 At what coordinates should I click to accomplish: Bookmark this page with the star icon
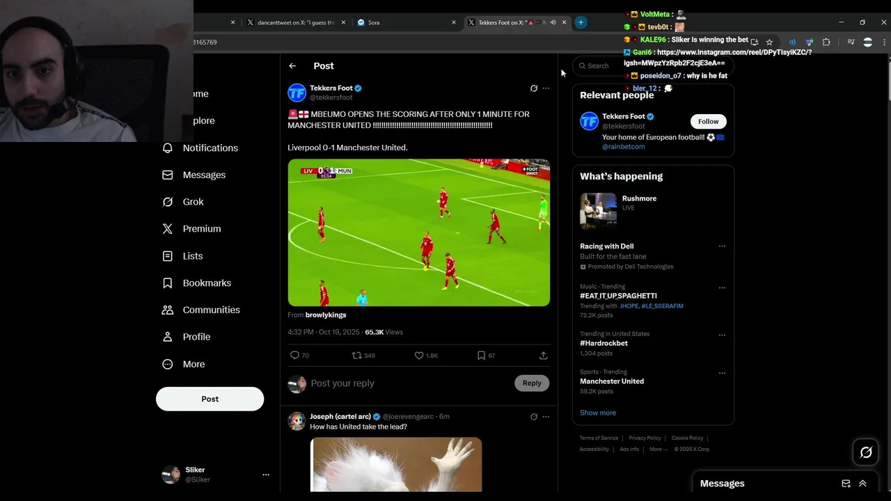point(769,42)
